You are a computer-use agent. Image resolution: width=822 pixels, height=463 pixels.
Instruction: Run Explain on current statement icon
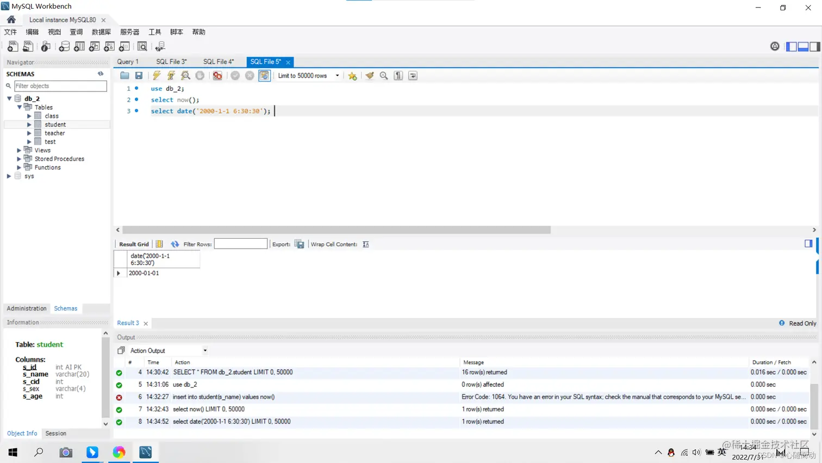click(185, 76)
